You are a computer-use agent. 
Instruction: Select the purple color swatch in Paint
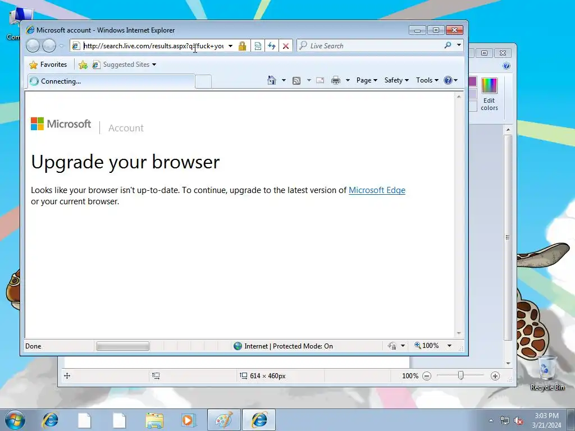pyautogui.click(x=473, y=81)
